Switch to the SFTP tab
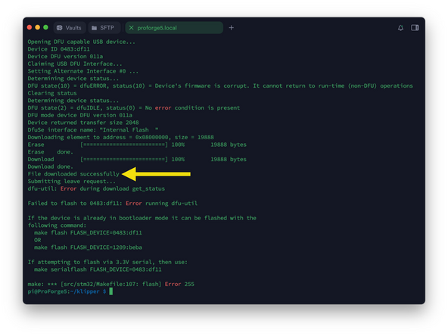This screenshot has width=448, height=336. [x=104, y=28]
